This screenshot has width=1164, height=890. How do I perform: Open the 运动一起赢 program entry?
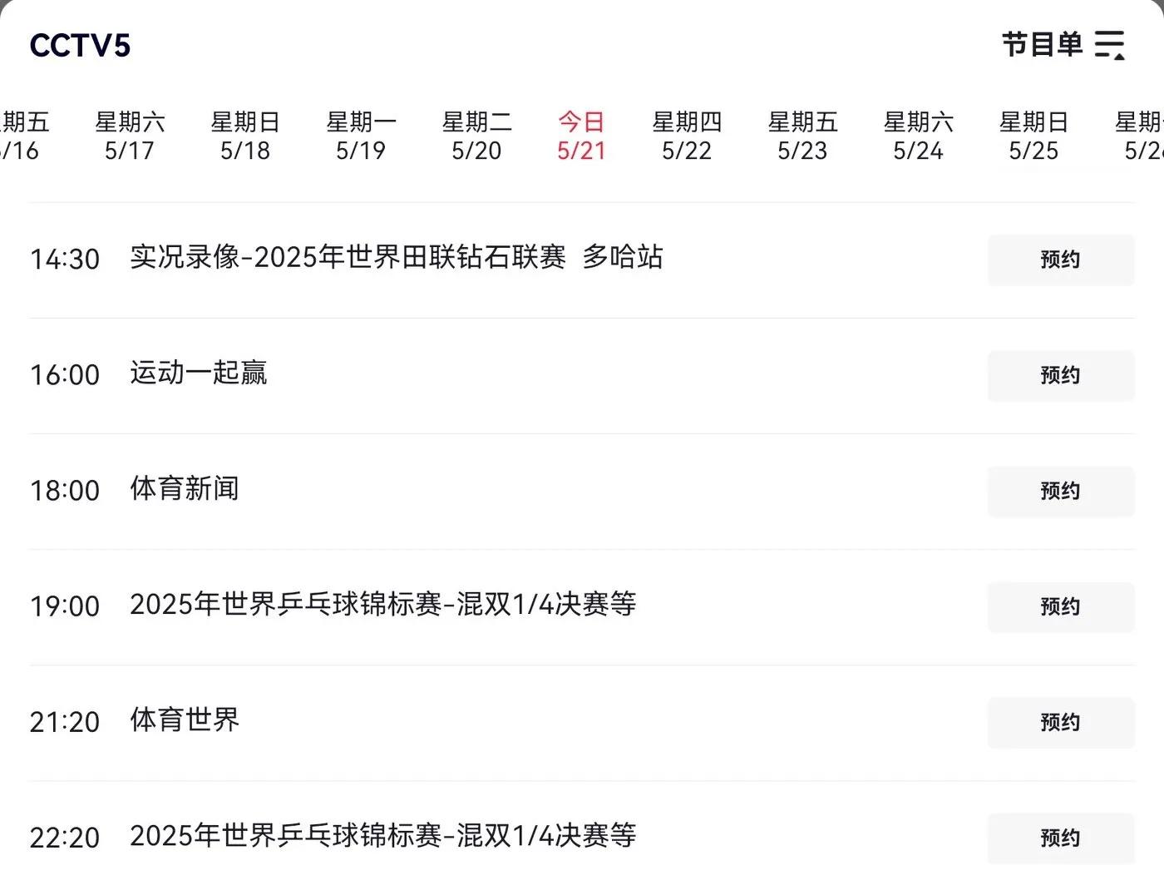(198, 373)
